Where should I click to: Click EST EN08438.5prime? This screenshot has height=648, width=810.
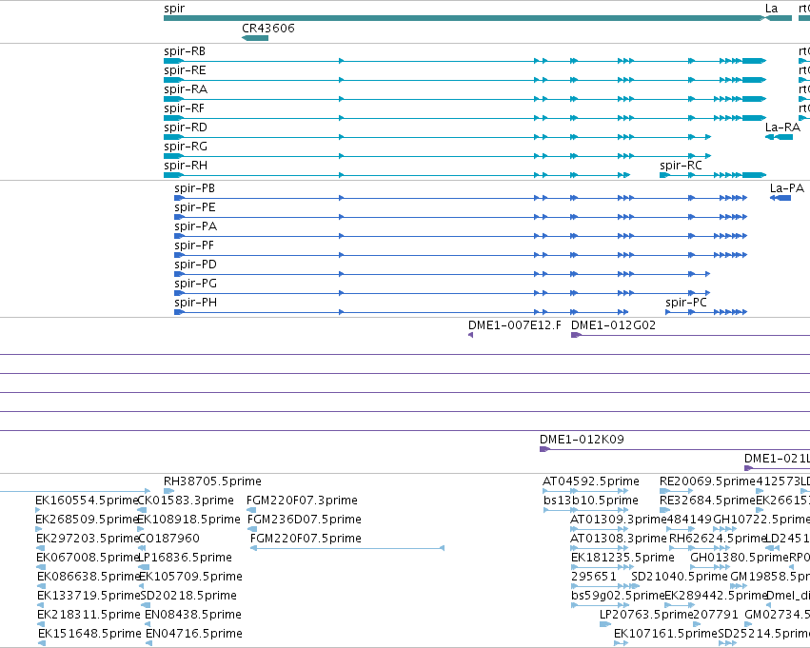[x=148, y=624]
